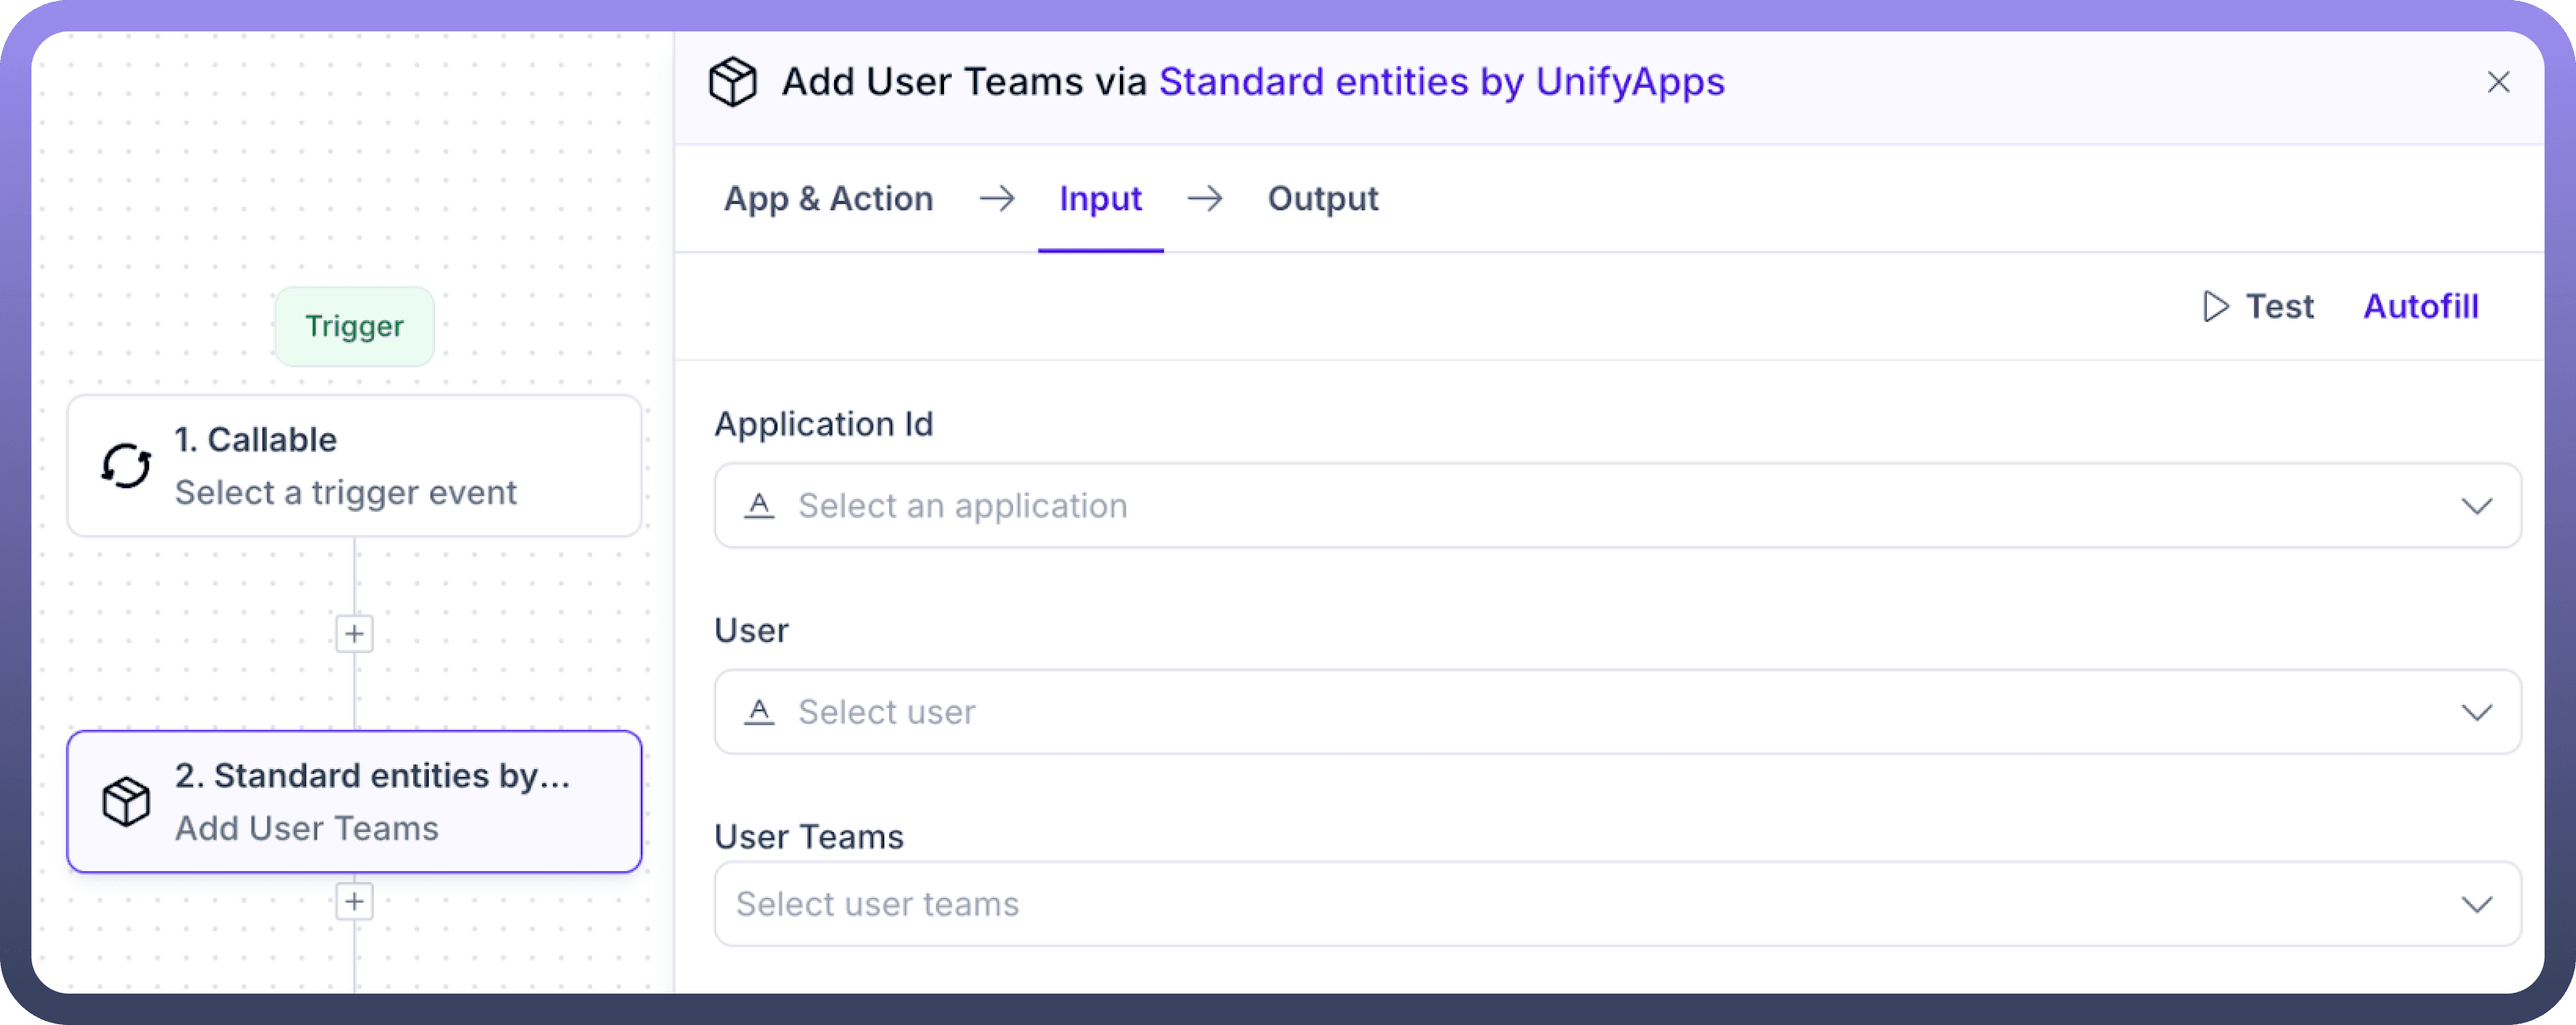Click the box icon on step 2 card

tap(126, 801)
